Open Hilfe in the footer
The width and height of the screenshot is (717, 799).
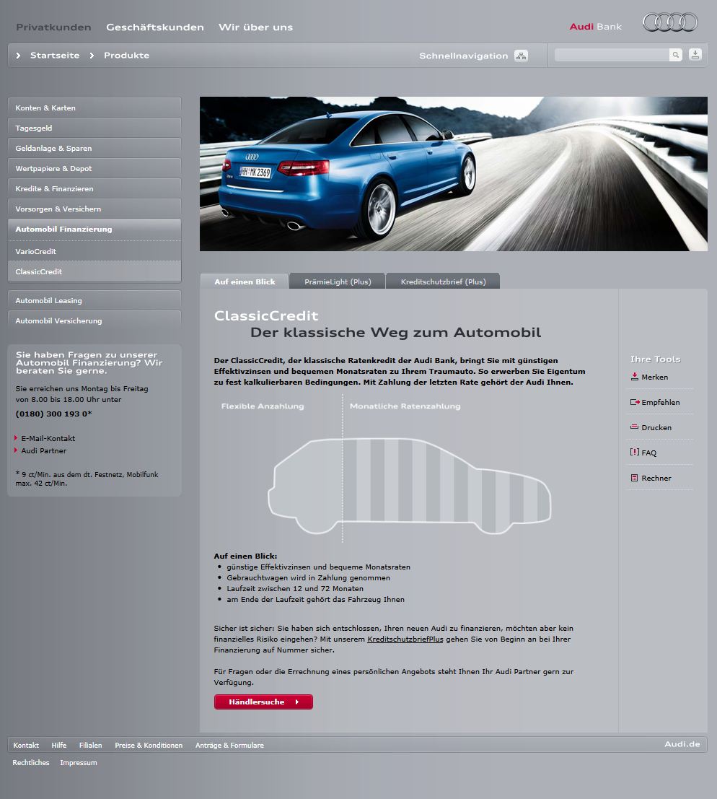pyautogui.click(x=59, y=745)
